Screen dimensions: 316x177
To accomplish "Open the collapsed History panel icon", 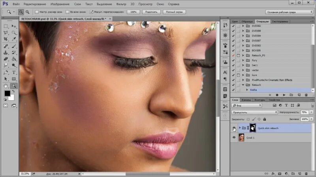I will pyautogui.click(x=225, y=25).
